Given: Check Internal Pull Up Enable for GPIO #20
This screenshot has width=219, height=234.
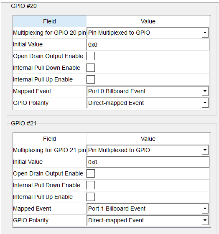Looking at the screenshot, I should 91,79.
